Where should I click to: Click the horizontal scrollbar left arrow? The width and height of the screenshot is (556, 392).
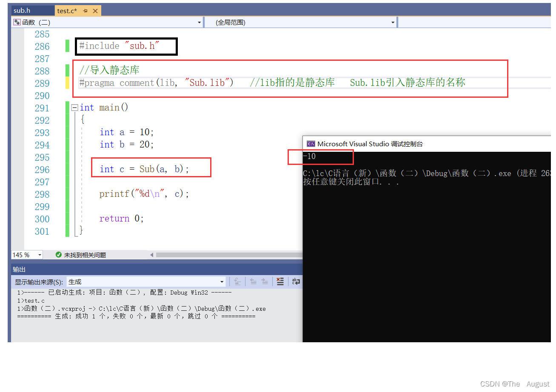(151, 255)
